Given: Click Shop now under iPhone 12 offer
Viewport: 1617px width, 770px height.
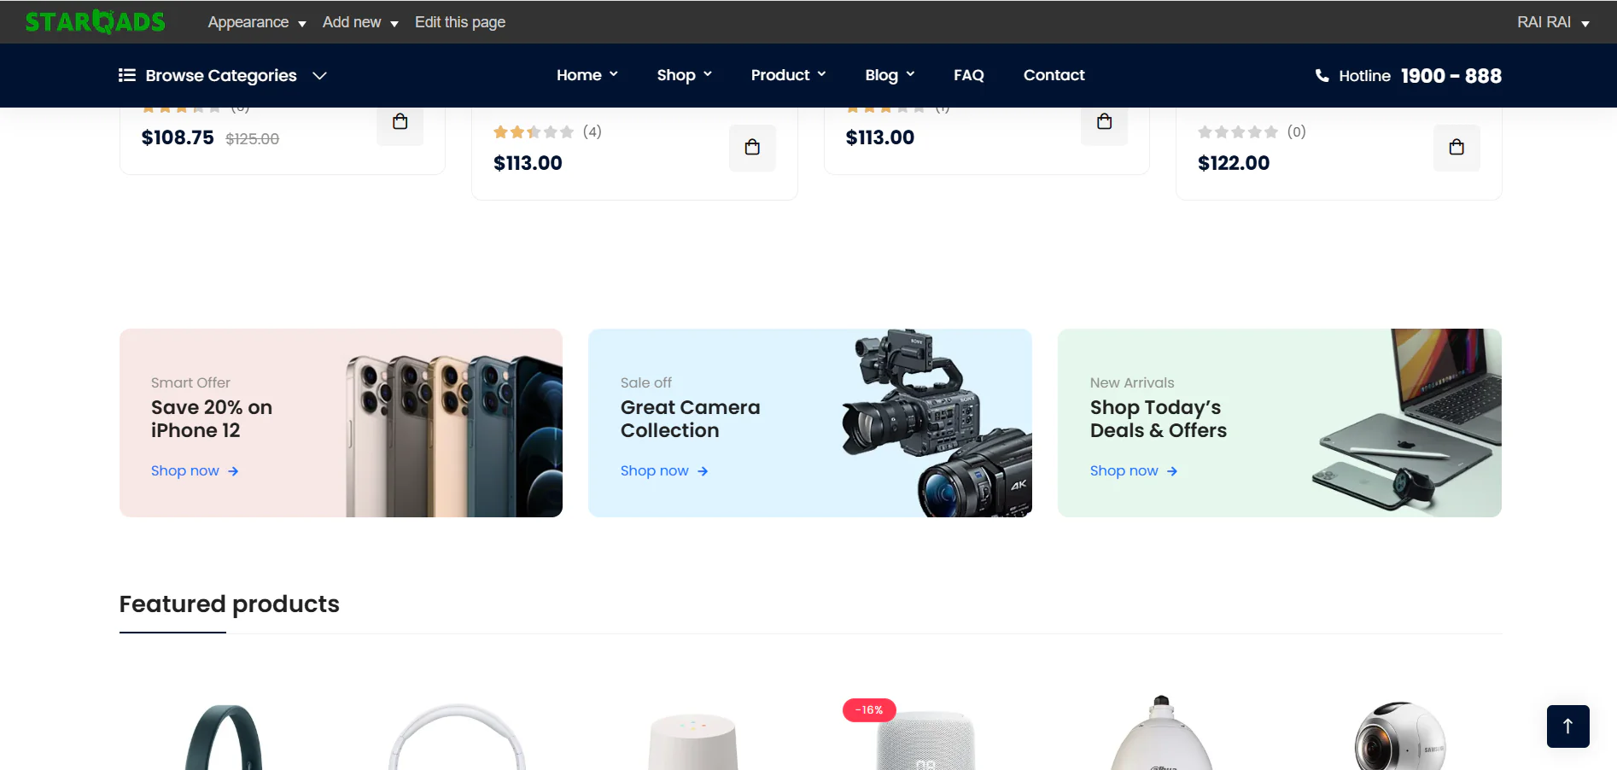Looking at the screenshot, I should point(185,471).
